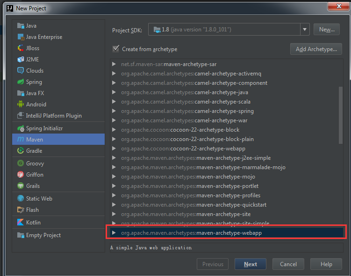351x276 pixels.
Task: Select Gradle project type label
Action: click(x=34, y=151)
